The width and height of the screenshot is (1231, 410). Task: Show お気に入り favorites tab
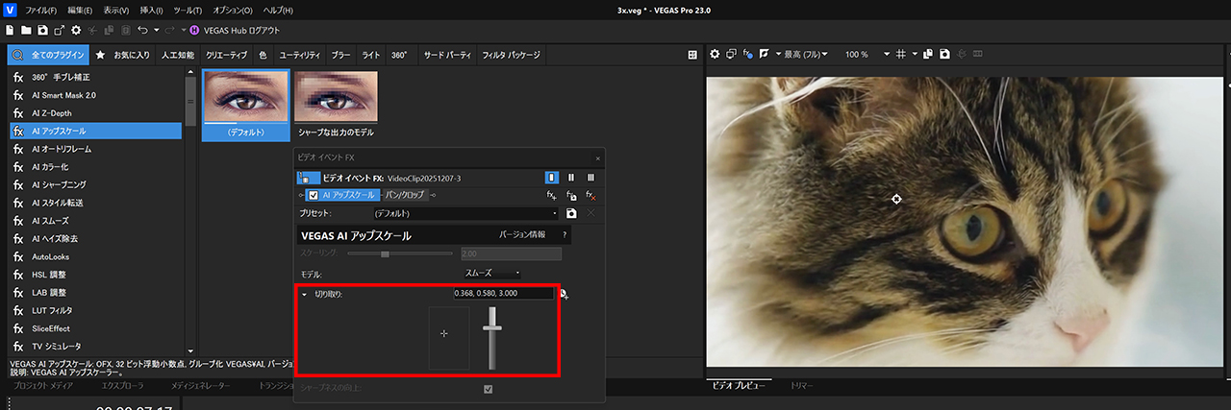[123, 55]
